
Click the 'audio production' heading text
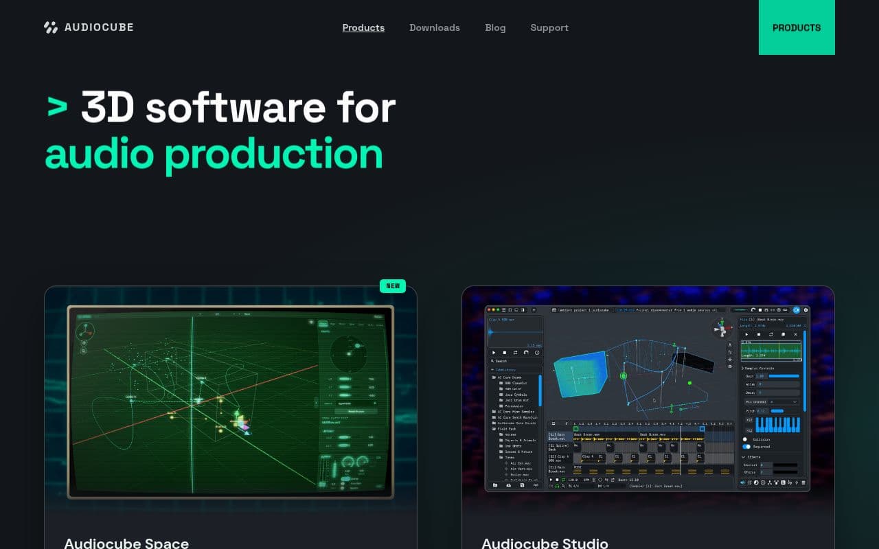pyautogui.click(x=214, y=154)
